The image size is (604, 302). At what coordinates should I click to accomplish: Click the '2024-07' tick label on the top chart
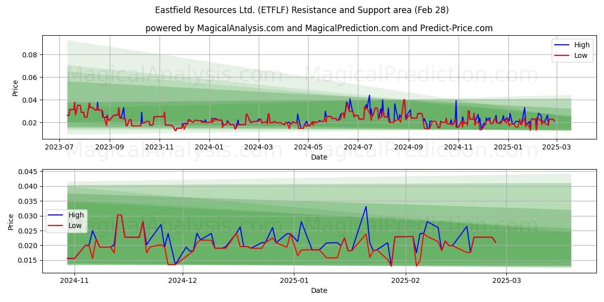click(358, 147)
